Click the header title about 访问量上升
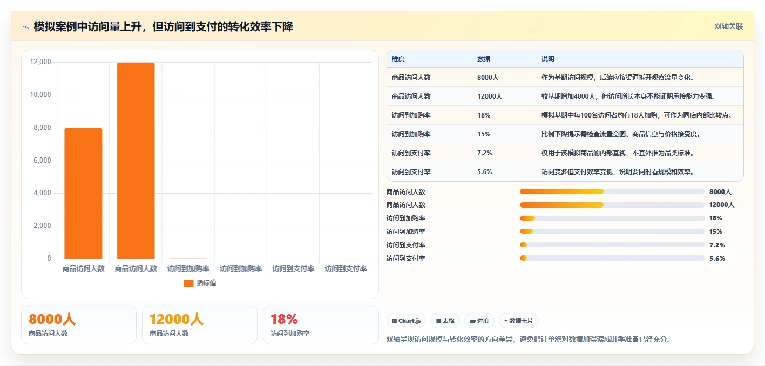Image resolution: width=765 pixels, height=366 pixels. pyautogui.click(x=163, y=26)
